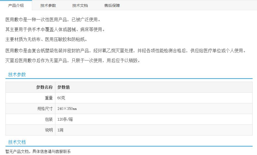
Task: Click the 暂无产品文档 contact notice text
Action: [x=38, y=151]
